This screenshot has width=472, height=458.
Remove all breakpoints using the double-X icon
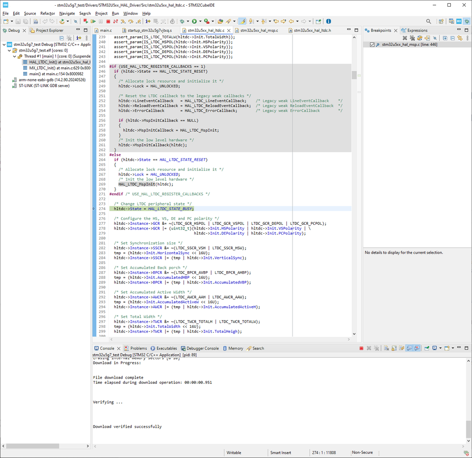click(412, 37)
